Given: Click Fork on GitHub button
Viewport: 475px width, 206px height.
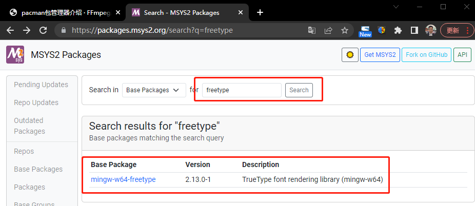Looking at the screenshot, I should point(426,55).
